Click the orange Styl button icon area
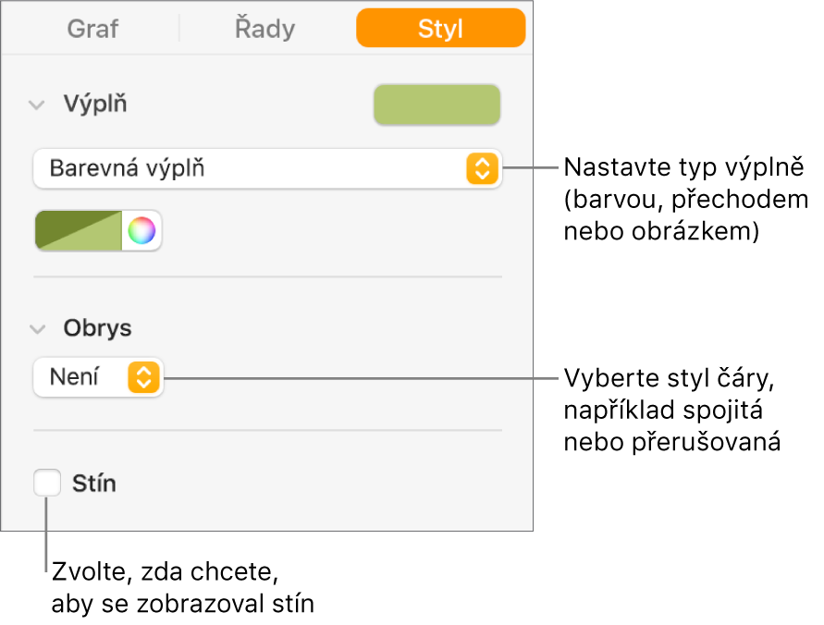 pos(440,29)
